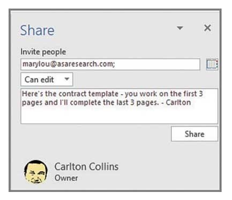Open the address book icon beside the invite field

coord(212,64)
